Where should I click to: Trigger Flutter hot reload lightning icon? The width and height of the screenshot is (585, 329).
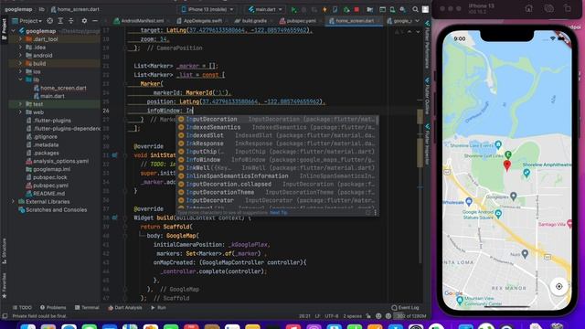coord(324,9)
